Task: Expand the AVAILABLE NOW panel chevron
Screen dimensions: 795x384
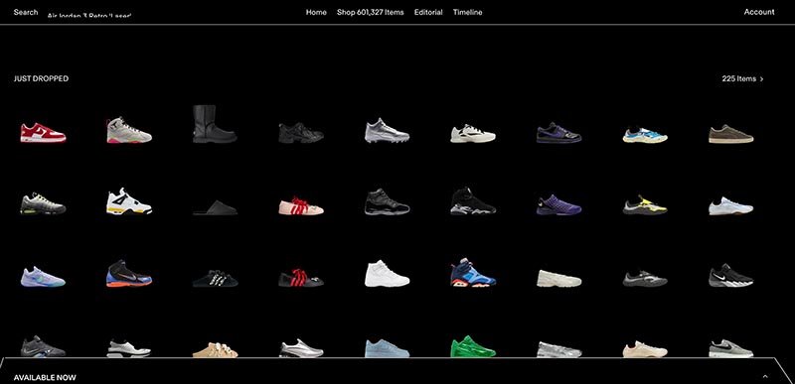Action: click(765, 376)
